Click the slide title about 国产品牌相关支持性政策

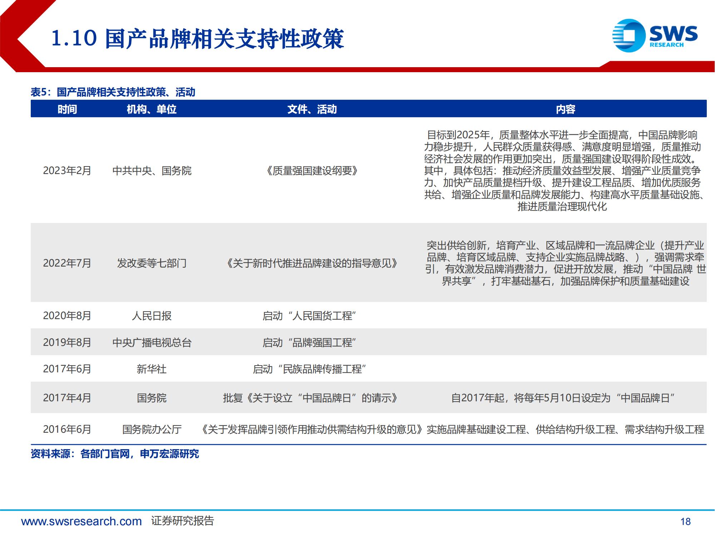tap(198, 39)
